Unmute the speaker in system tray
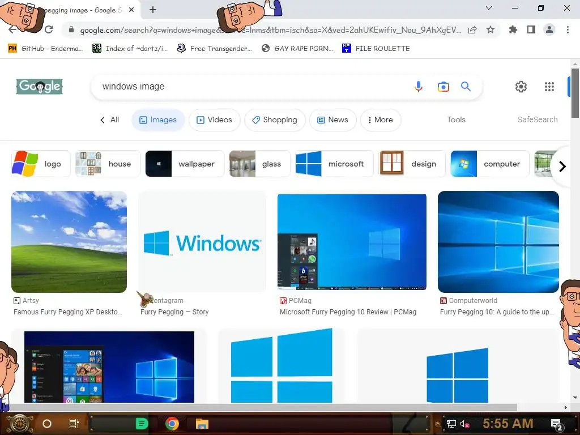580x435 pixels. click(x=464, y=424)
